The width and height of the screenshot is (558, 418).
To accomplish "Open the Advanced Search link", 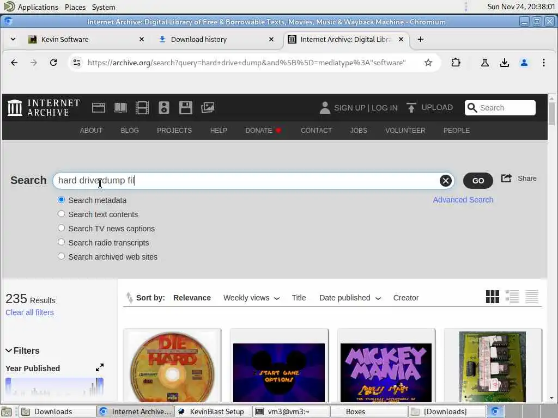I will 463,200.
